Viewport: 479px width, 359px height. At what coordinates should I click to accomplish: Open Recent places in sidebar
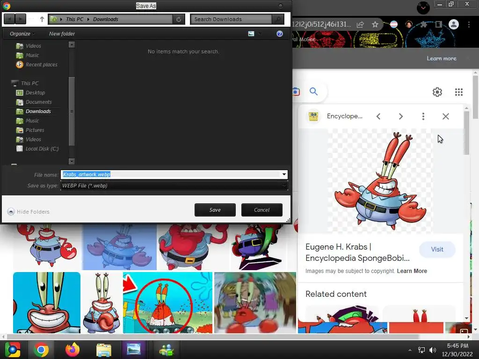36,65
